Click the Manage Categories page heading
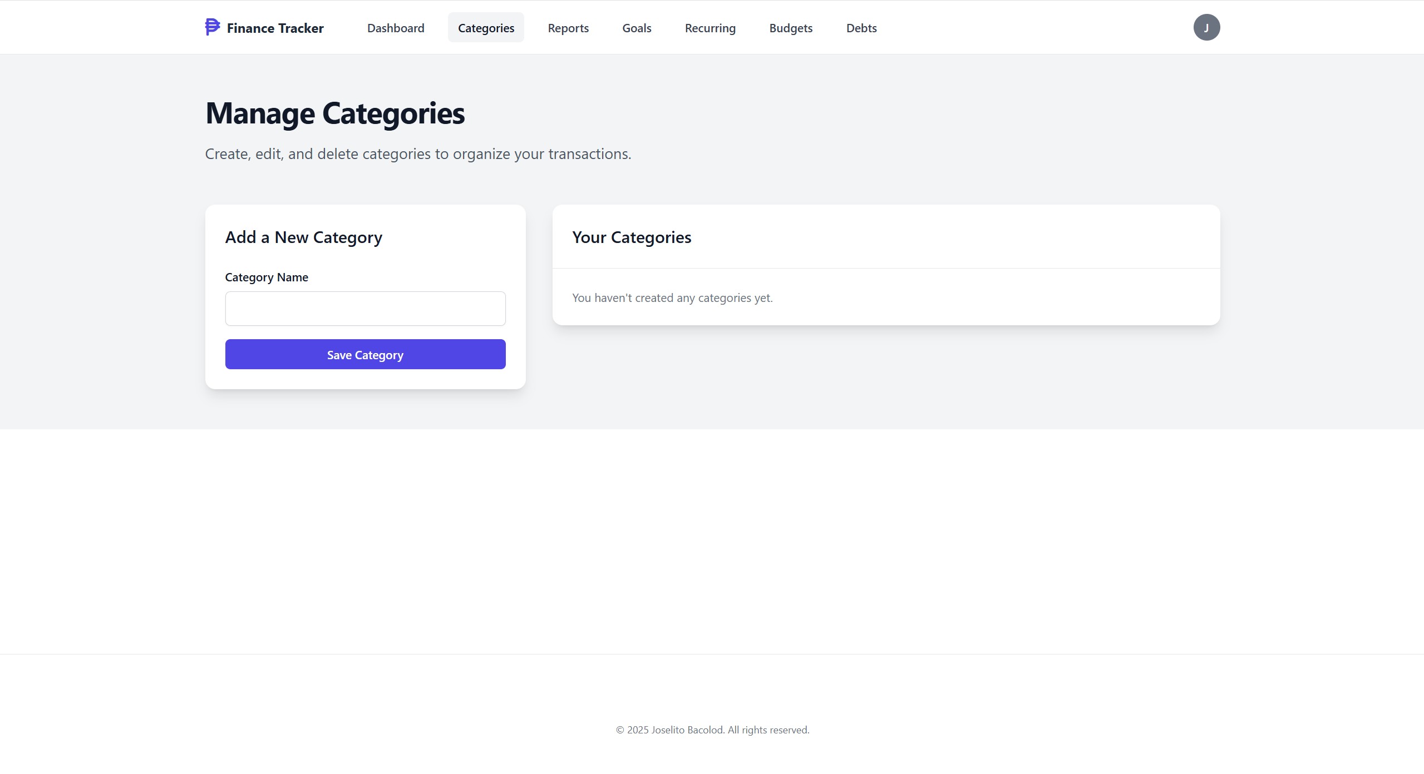Image resolution: width=1424 pixels, height=774 pixels. point(334,113)
